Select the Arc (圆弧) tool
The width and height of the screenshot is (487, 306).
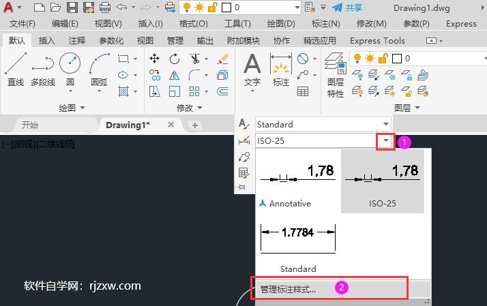click(x=100, y=70)
